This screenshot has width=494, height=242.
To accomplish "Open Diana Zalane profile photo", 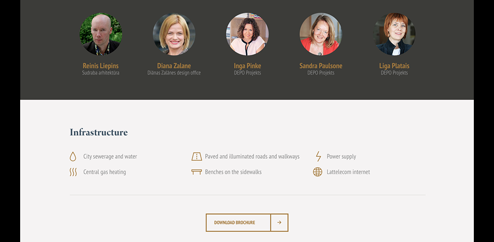I will point(174,34).
